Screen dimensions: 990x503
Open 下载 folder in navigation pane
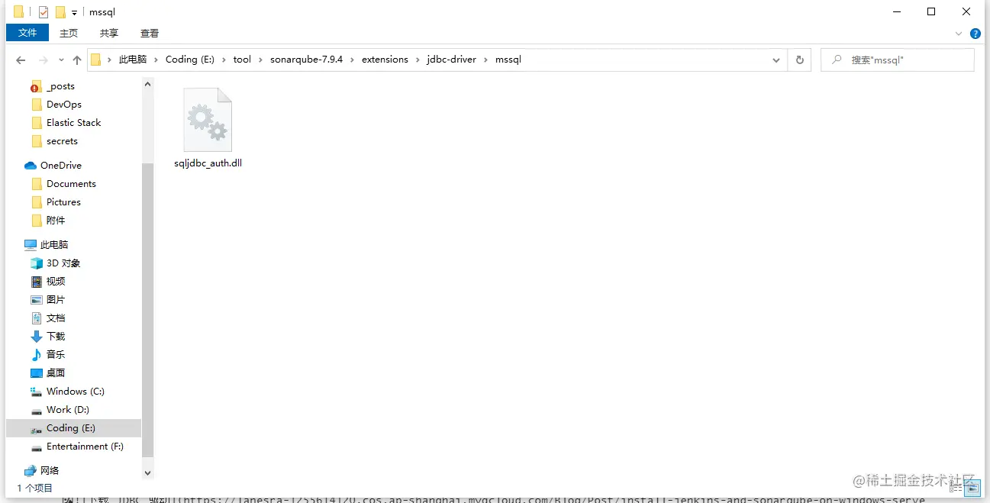click(56, 337)
